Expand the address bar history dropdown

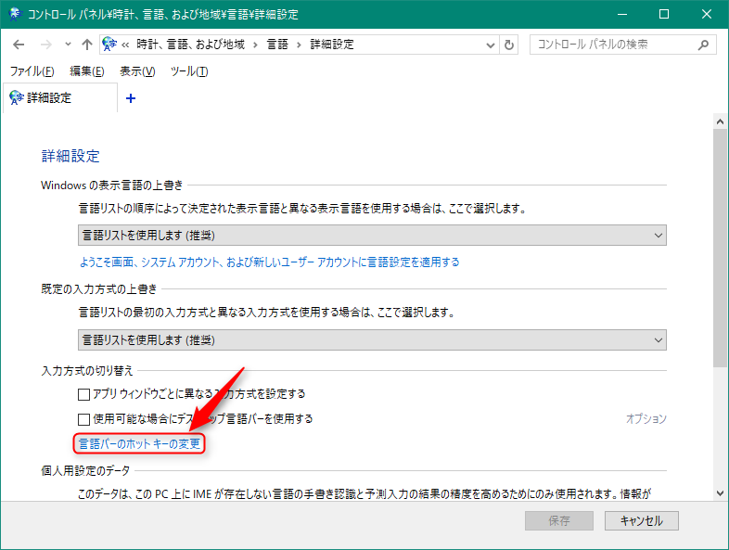(490, 45)
